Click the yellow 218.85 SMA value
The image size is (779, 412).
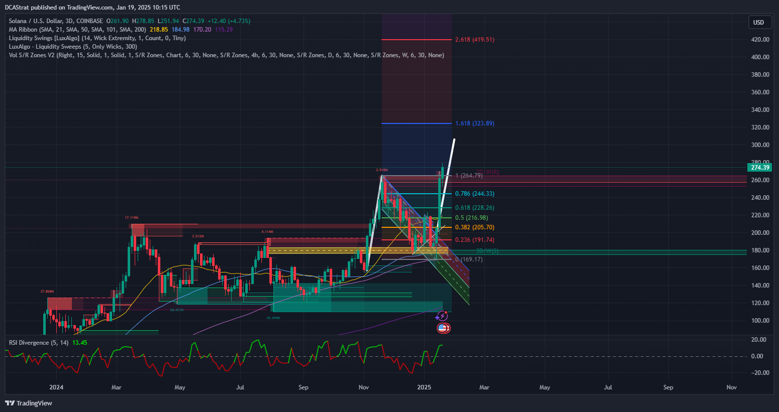[159, 30]
